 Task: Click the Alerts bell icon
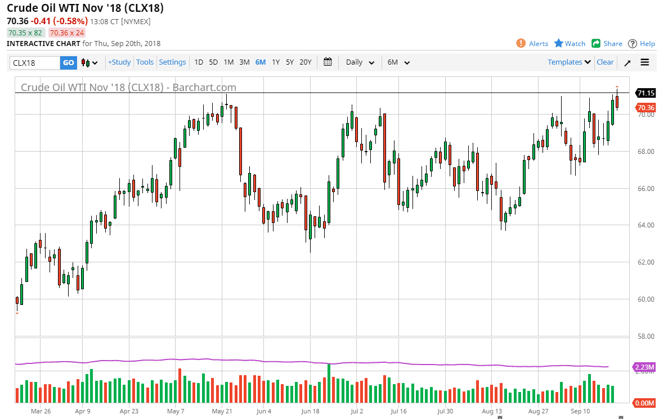tap(521, 44)
